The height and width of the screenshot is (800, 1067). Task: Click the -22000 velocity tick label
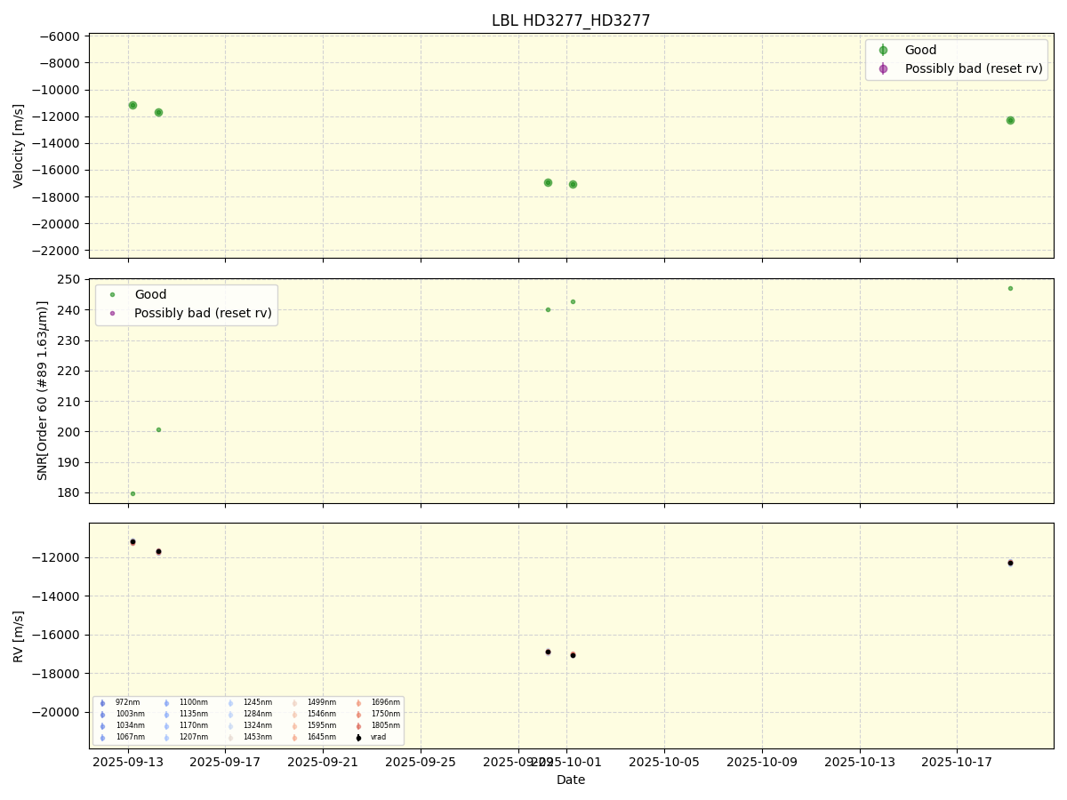[56, 251]
